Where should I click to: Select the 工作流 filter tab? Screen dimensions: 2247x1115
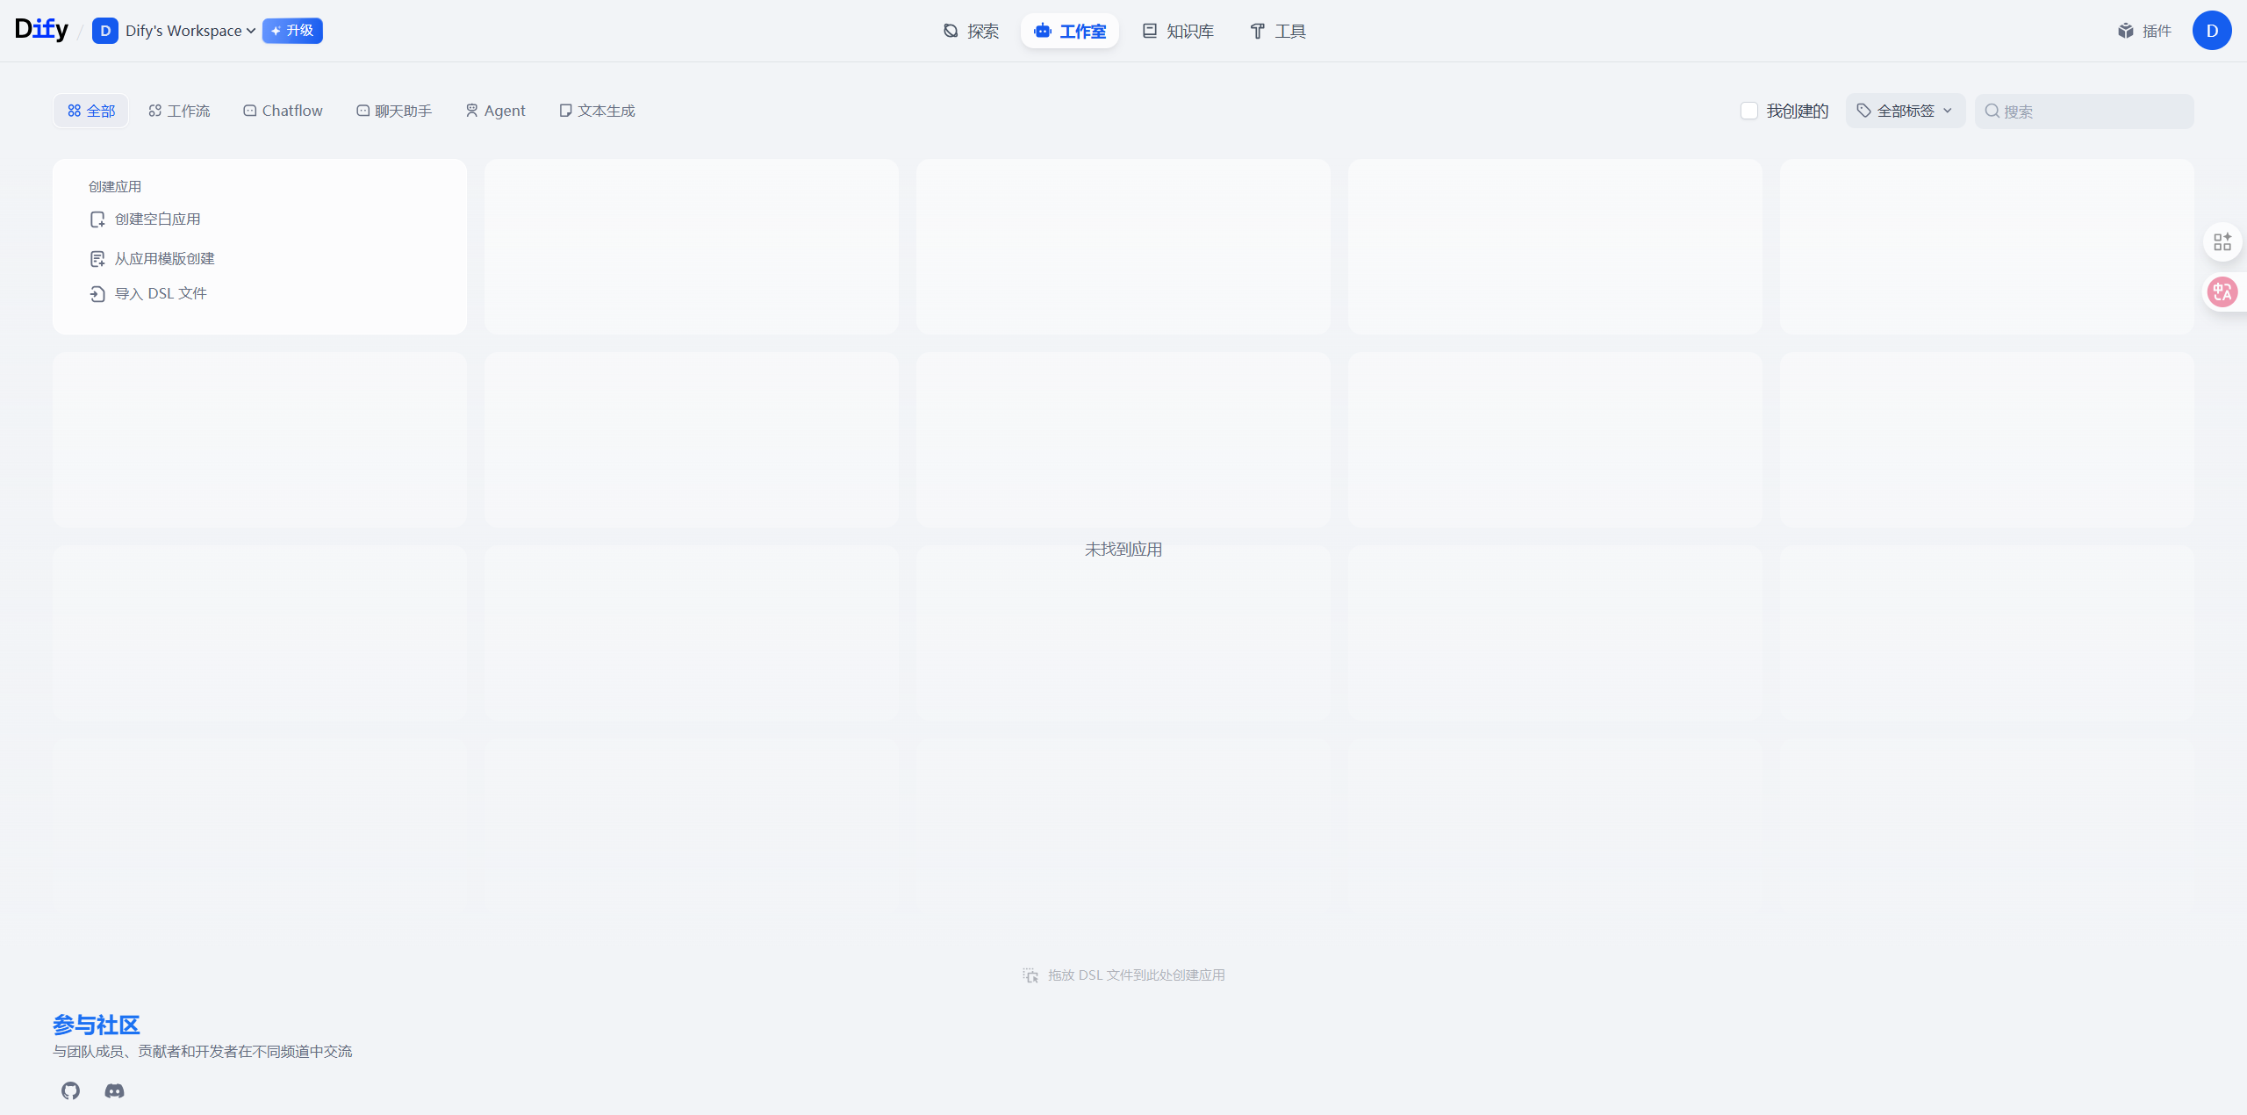[x=179, y=111]
